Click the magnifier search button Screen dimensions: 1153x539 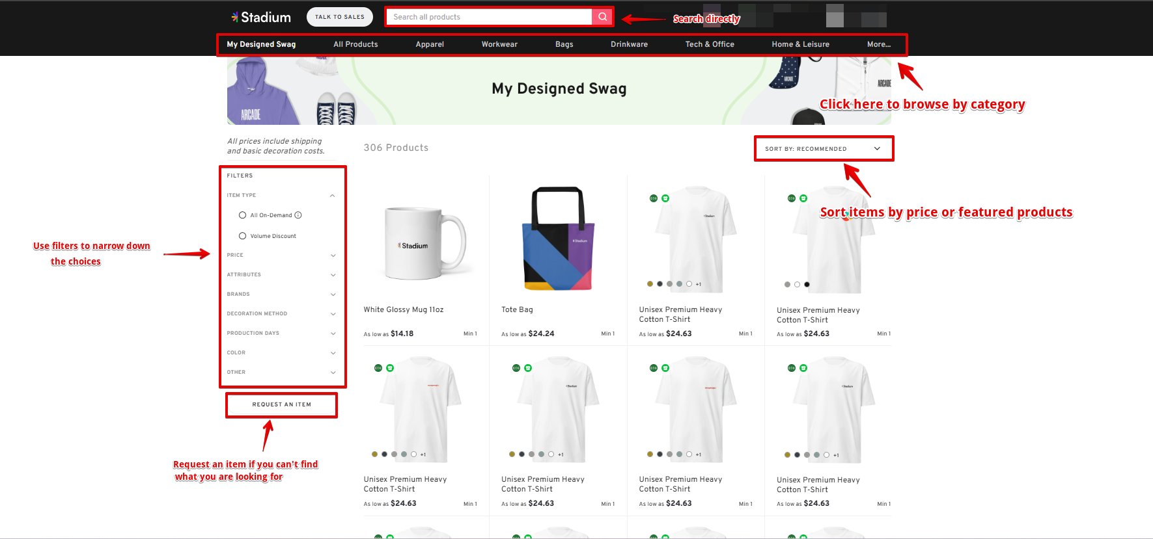coord(602,17)
